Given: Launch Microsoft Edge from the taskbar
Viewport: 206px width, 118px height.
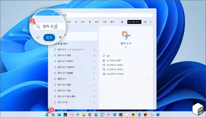Looking at the screenshot, I should click(96, 115).
